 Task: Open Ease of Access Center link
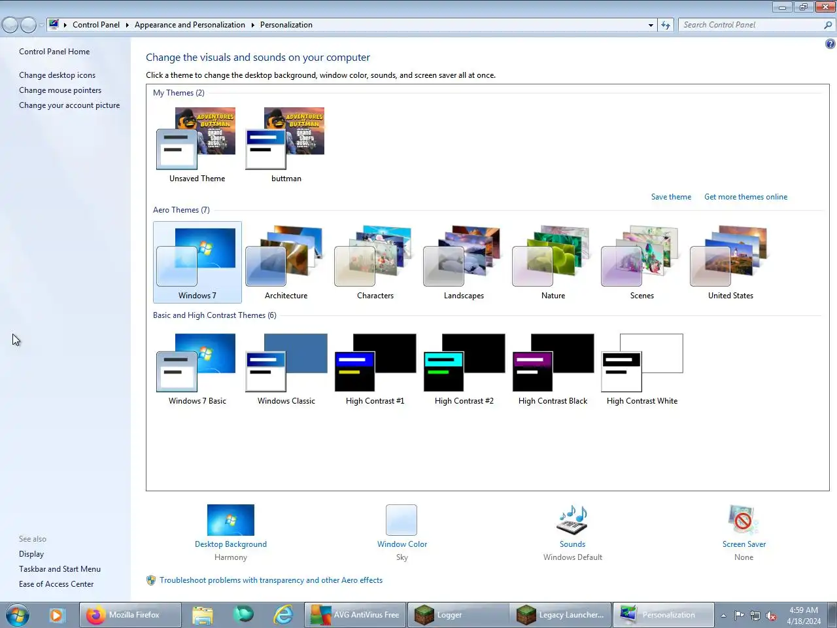(x=56, y=584)
